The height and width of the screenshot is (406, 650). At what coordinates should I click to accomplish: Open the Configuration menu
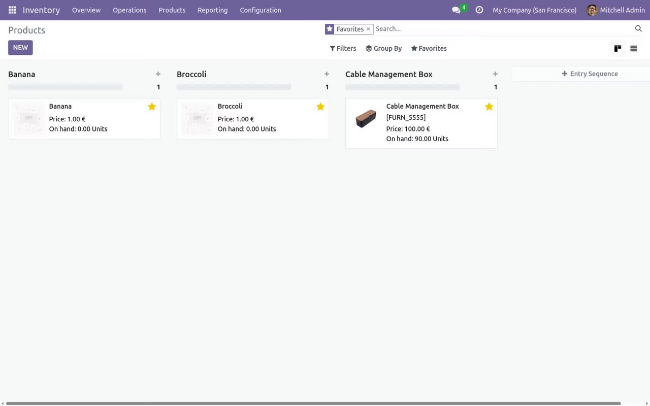pyautogui.click(x=261, y=10)
